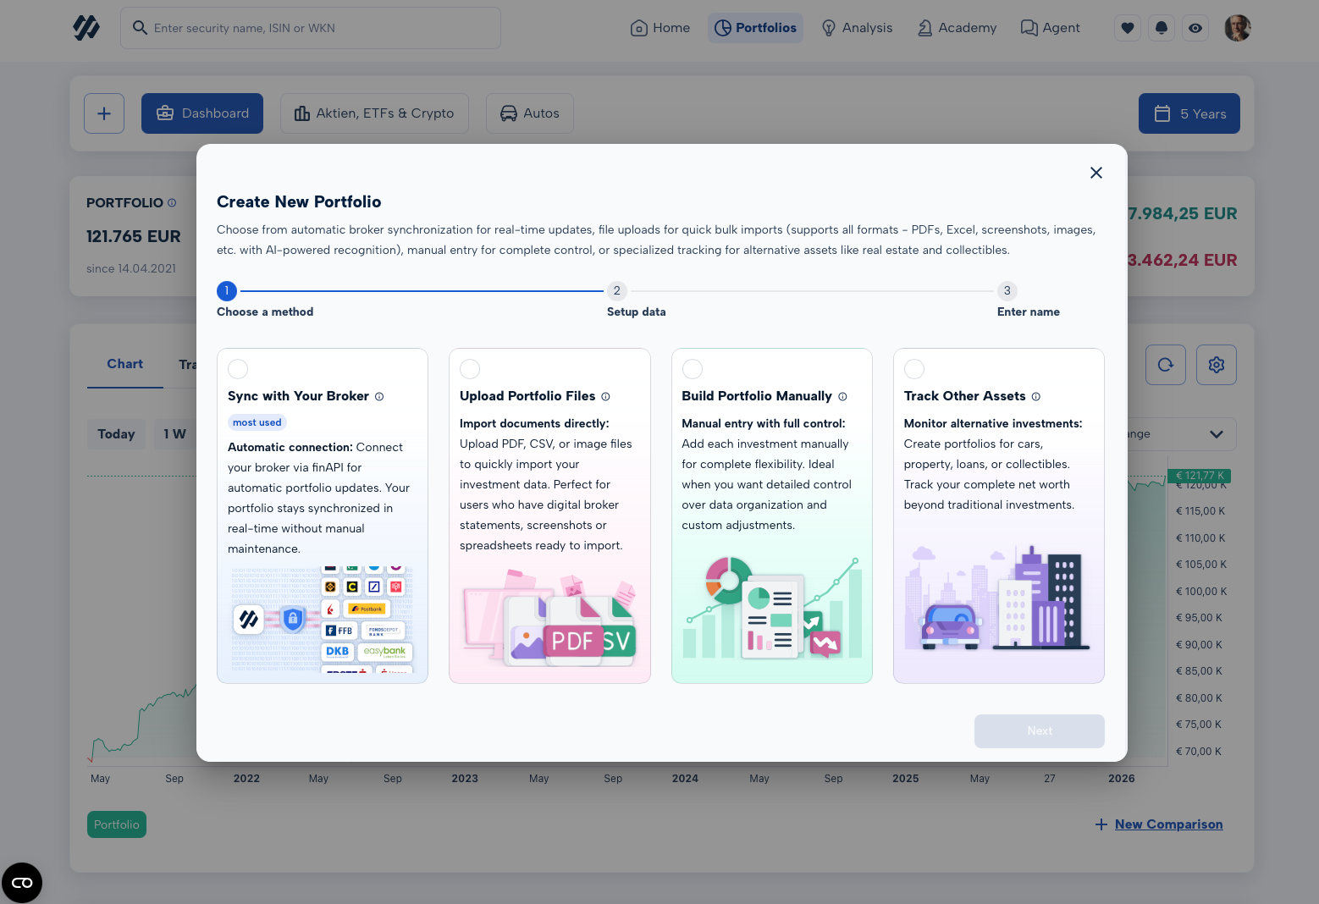Click the info icon beside PORTFOLIO value
This screenshot has width=1319, height=904.
tap(172, 202)
